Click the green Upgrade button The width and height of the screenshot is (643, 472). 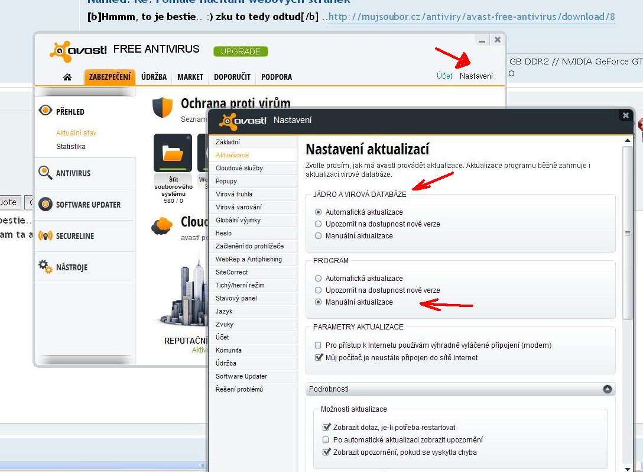point(241,51)
